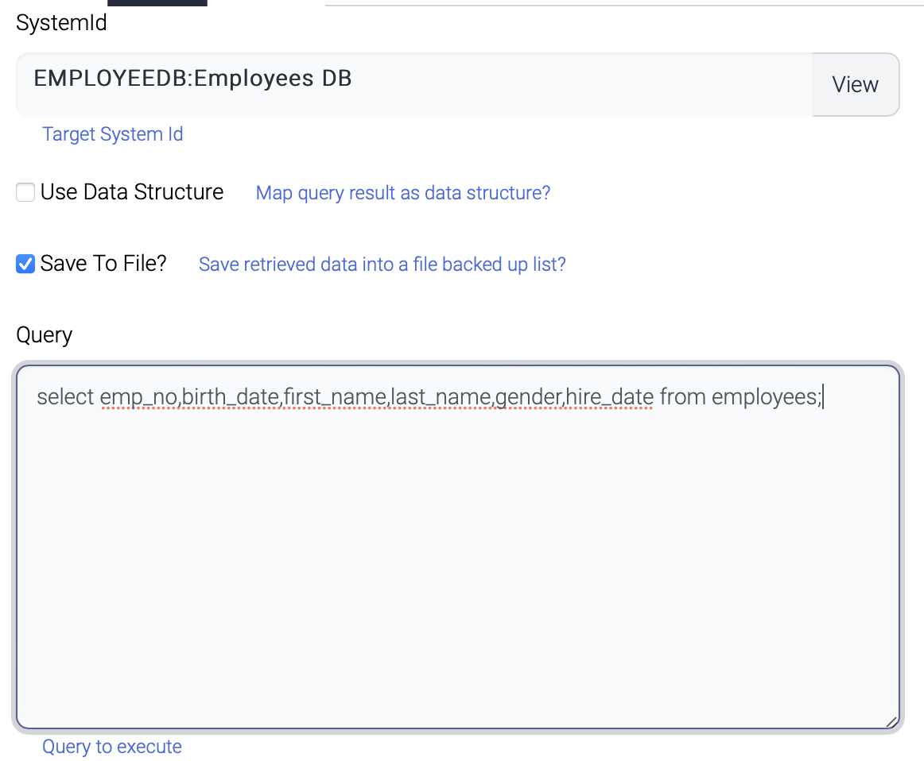Click 'hire_date' in the query text
The image size is (924, 761).
(609, 396)
